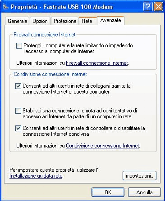Click the question mark help button
The height and width of the screenshot is (201, 165).
148,7
